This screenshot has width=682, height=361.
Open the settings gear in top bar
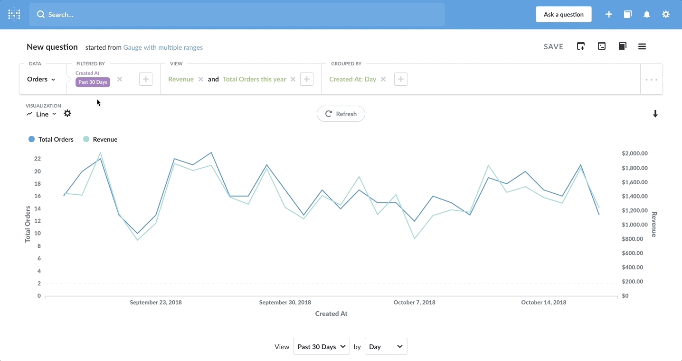click(666, 15)
